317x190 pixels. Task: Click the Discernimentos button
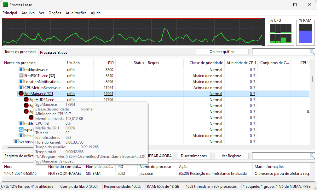point(194,156)
